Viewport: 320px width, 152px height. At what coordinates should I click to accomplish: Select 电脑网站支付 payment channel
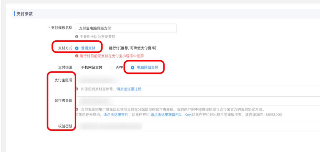pos(132,68)
